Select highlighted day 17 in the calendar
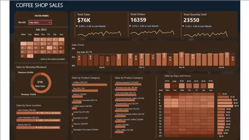Image resolution: width=249 pixels, height=140 pixels. click(49, 47)
